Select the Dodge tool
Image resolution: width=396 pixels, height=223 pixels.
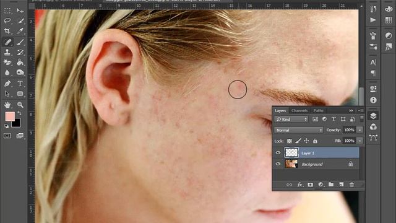pos(20,73)
